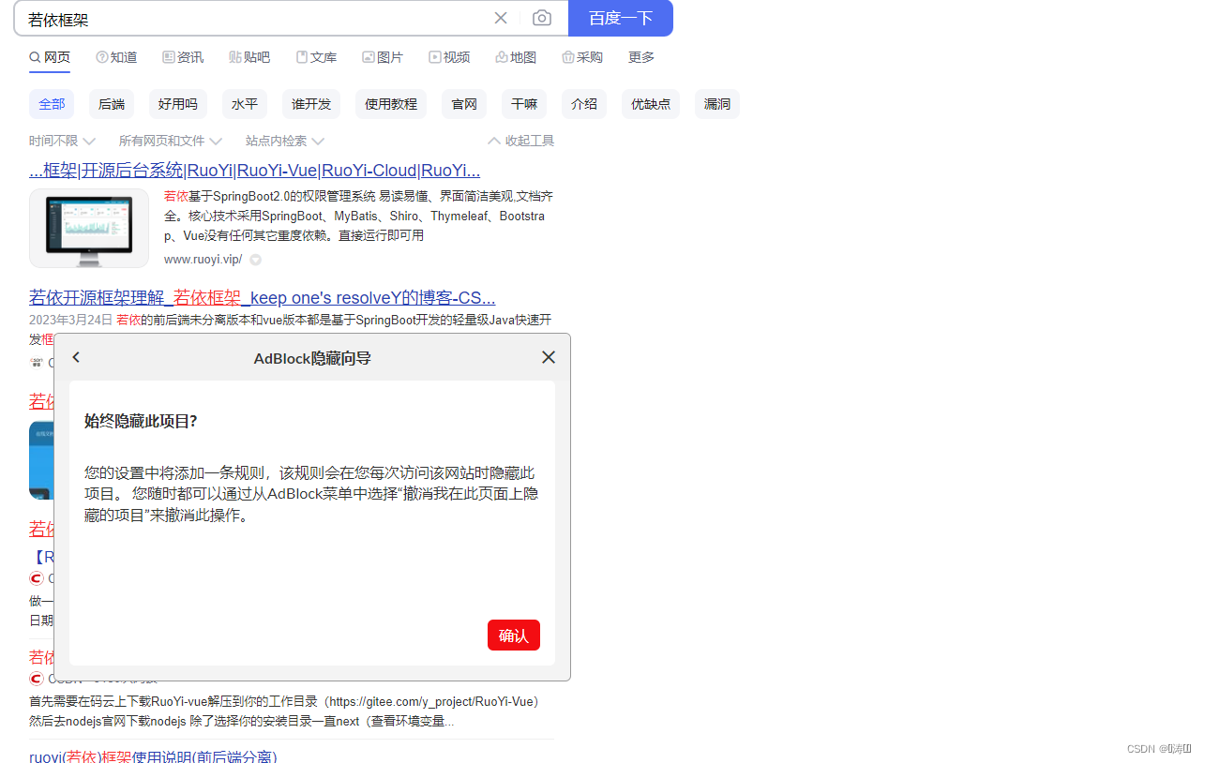Click the 始终隐藏此项目? heading text
The width and height of the screenshot is (1205, 763).
click(x=141, y=421)
